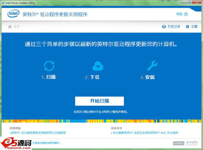Go to 主页 in the navigation bar
This screenshot has height=150, width=203.
[x=17, y=27]
